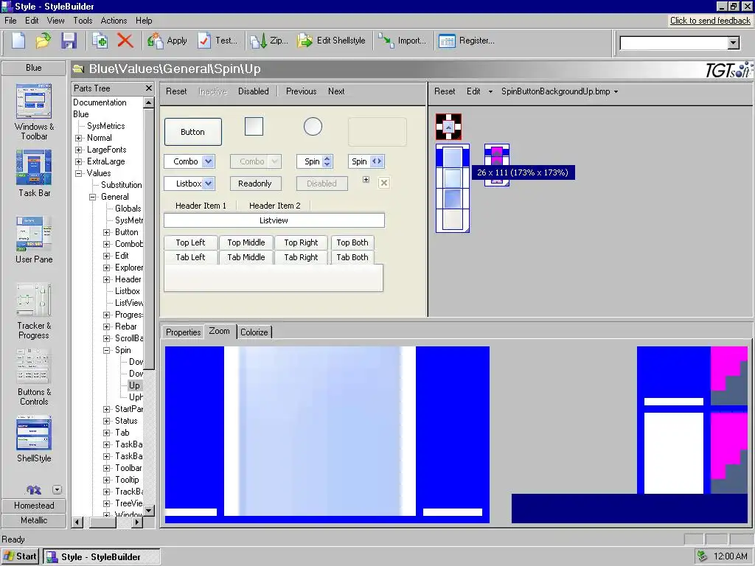Collapse the Spin tree node

click(x=106, y=350)
